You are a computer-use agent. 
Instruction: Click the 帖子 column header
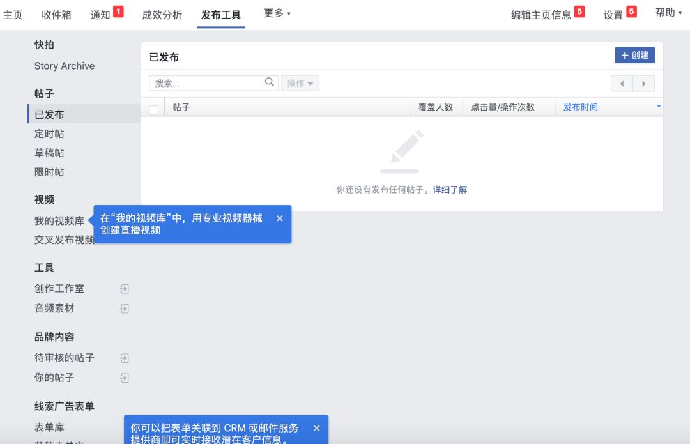[x=287, y=107]
